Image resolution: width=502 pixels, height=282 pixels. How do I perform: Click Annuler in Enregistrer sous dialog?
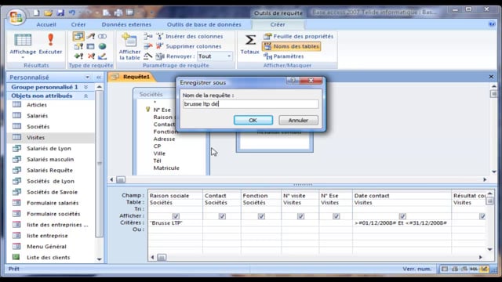[298, 120]
